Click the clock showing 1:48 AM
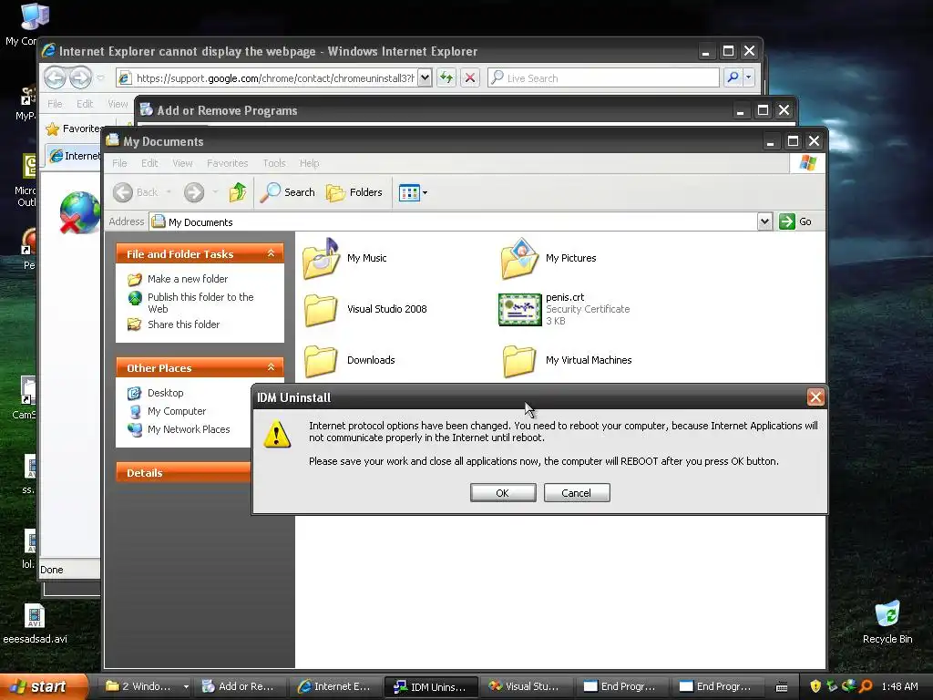This screenshot has height=700, width=933. tap(899, 686)
